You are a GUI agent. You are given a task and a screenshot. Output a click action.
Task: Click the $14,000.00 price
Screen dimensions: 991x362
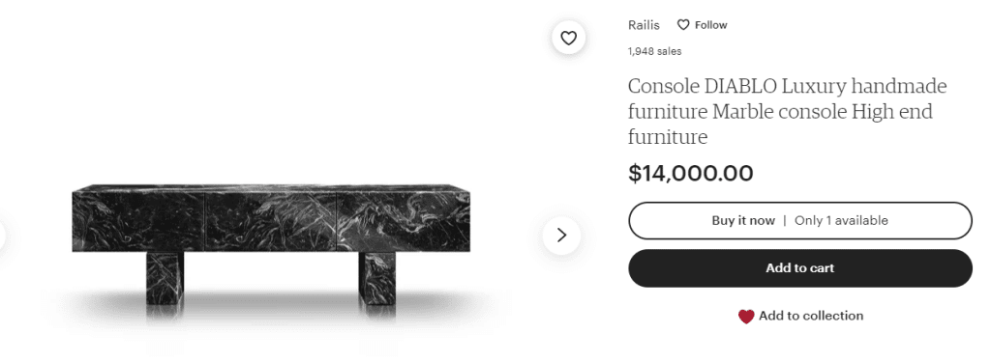click(690, 174)
